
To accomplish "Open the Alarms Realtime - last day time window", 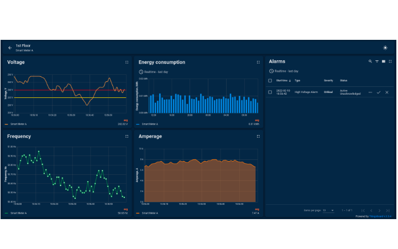I will tap(284, 71).
